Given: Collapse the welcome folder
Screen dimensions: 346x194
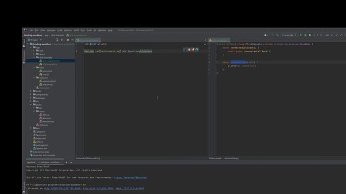Looking at the screenshot, I should point(34,78).
